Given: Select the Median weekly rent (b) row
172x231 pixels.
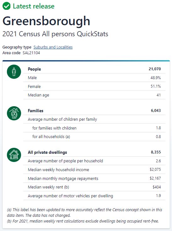Looking at the screenshot, I should tap(94, 187).
